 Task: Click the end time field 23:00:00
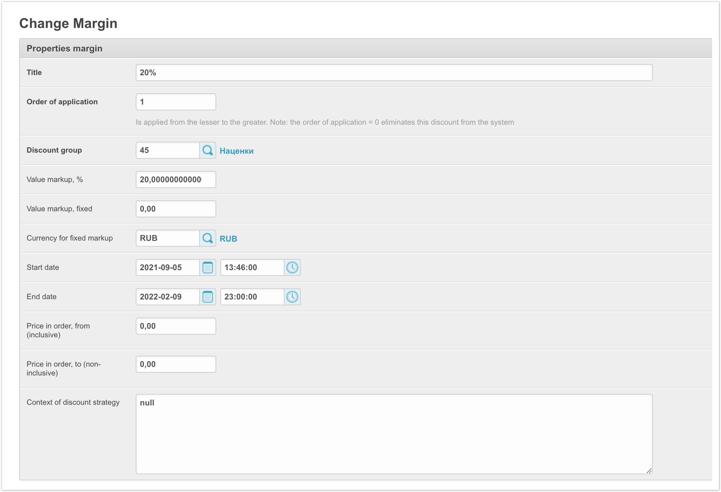(x=252, y=297)
